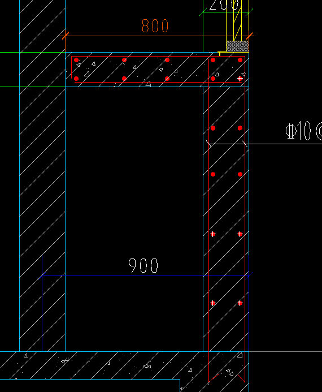
Task: Click the gray dotted filled rectangle block
Action: (x=237, y=46)
